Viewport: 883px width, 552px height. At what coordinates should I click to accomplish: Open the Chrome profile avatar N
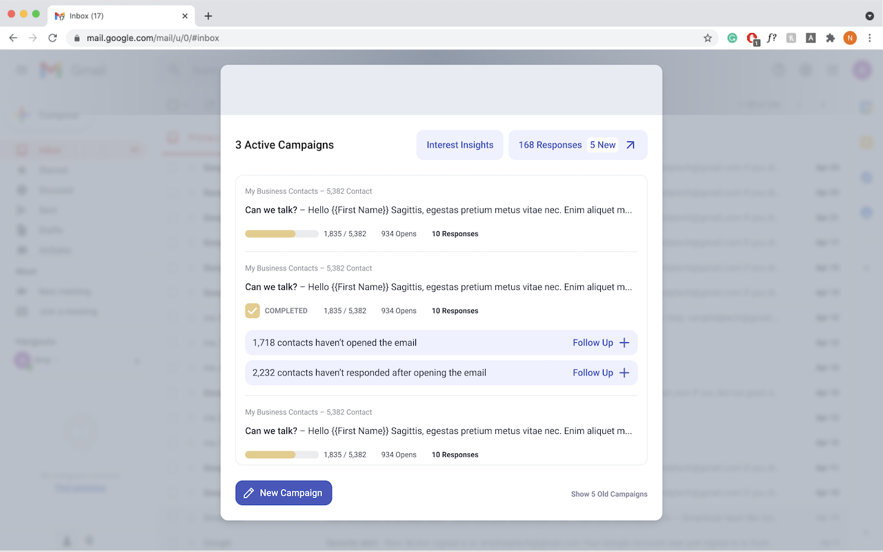(x=850, y=38)
